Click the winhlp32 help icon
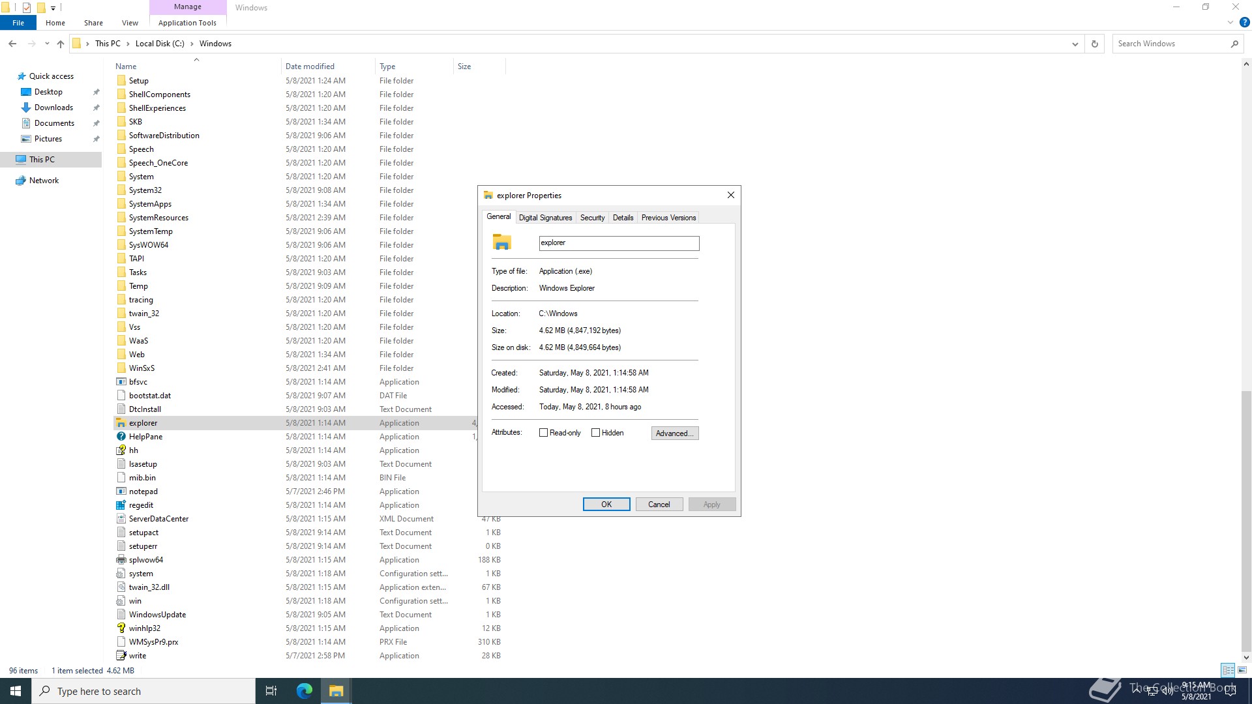 pos(121,628)
